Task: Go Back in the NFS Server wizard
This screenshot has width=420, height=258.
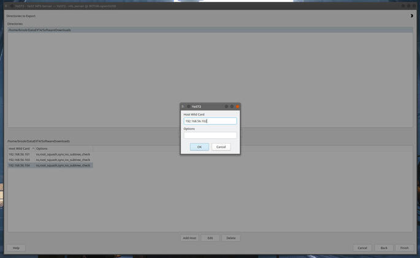Action: 384,248
